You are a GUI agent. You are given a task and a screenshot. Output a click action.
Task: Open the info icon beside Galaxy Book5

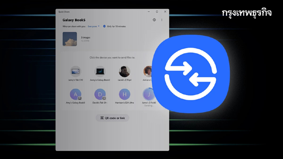tap(154, 20)
